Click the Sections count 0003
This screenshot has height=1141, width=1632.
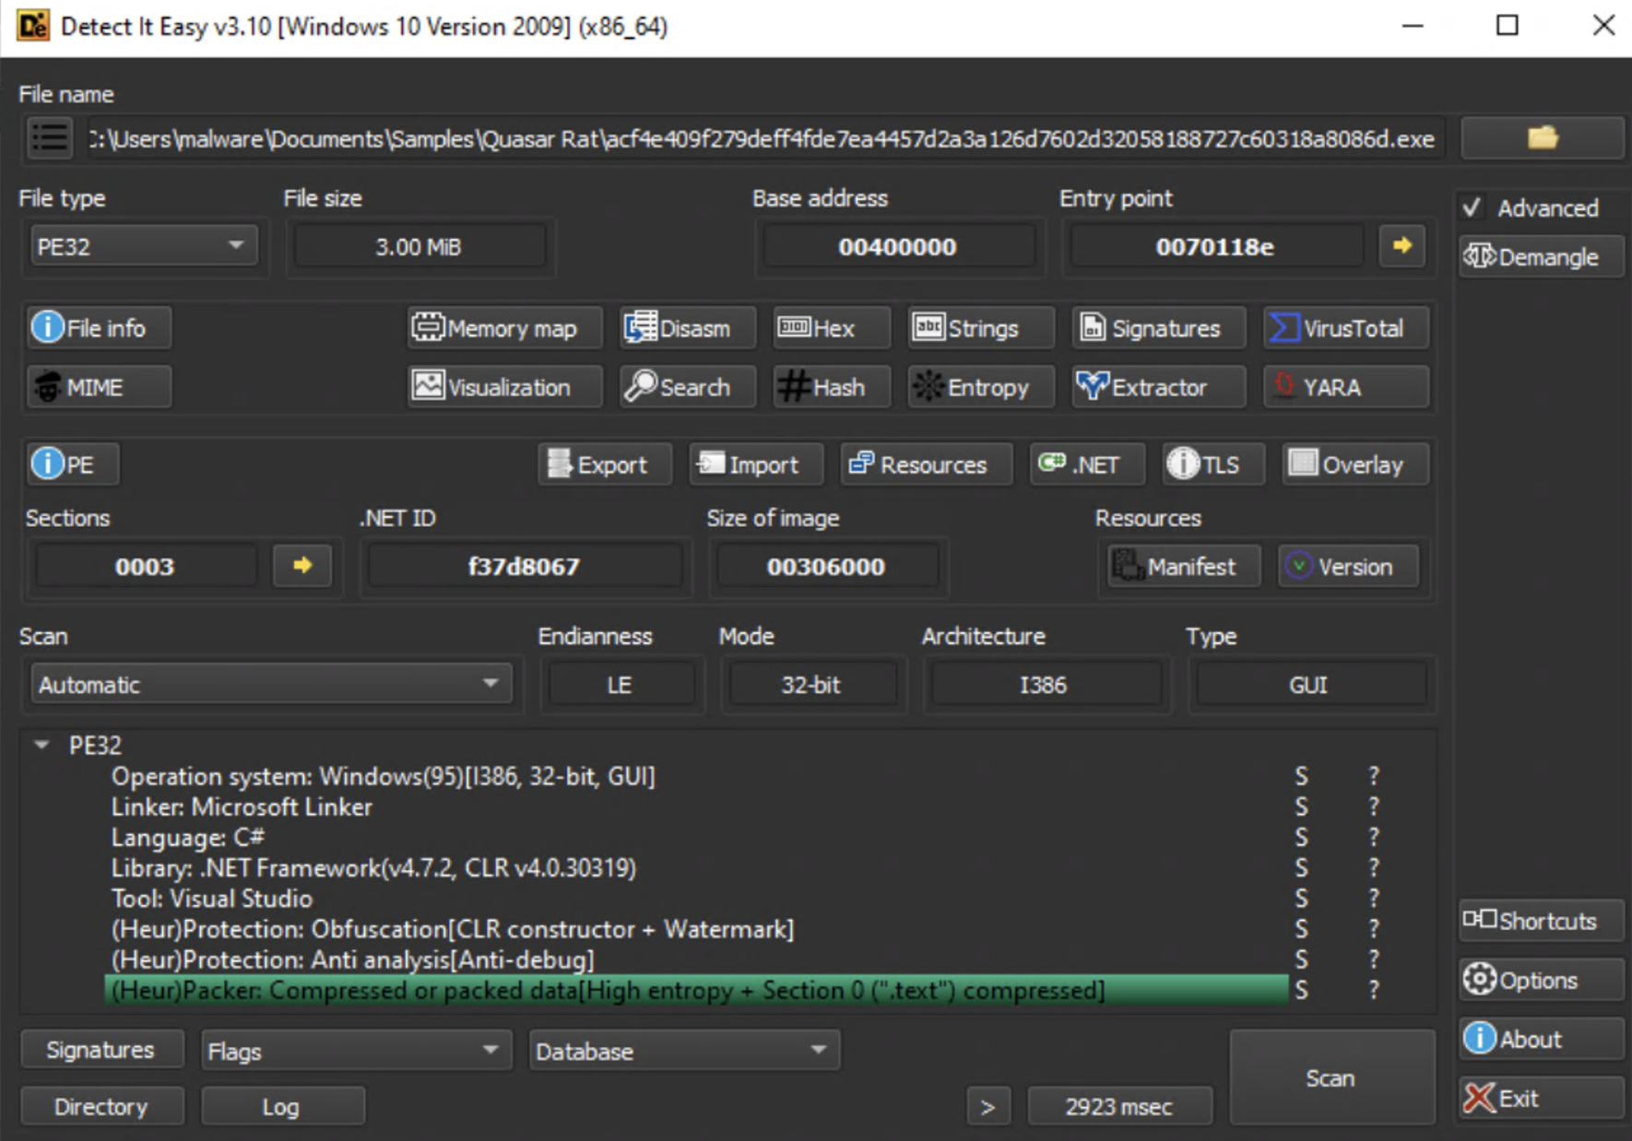[x=145, y=566]
